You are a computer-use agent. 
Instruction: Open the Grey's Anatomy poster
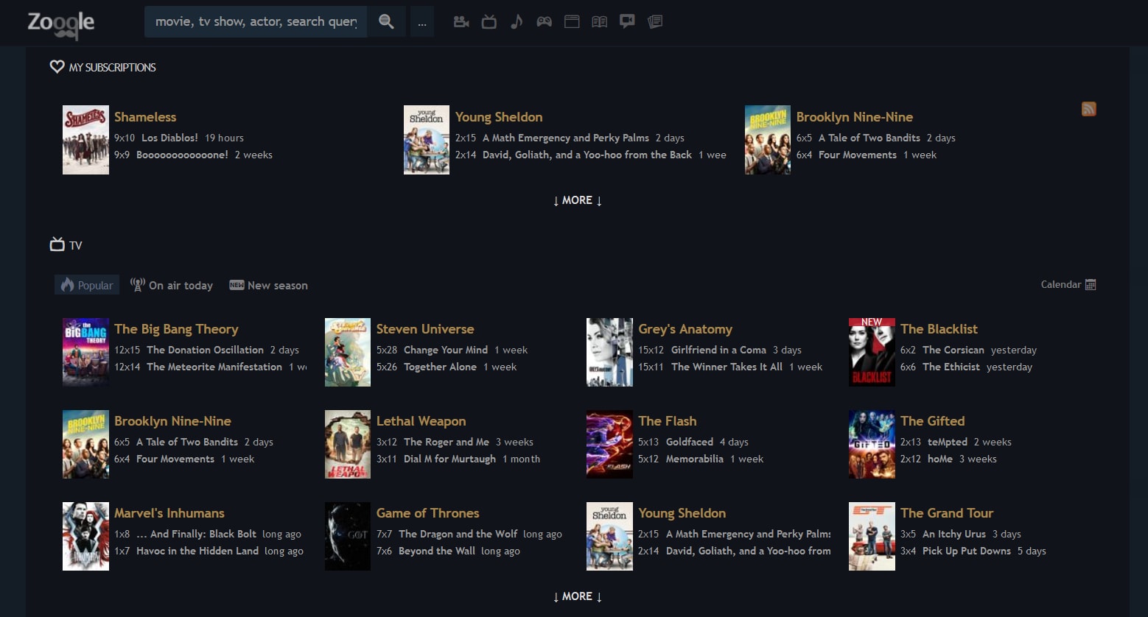pos(609,352)
